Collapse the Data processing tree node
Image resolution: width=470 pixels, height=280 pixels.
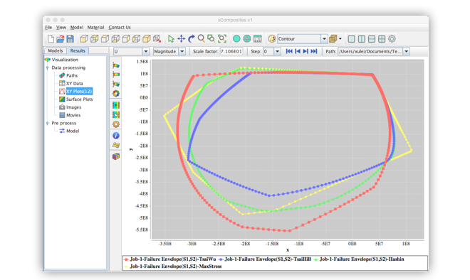(48, 68)
